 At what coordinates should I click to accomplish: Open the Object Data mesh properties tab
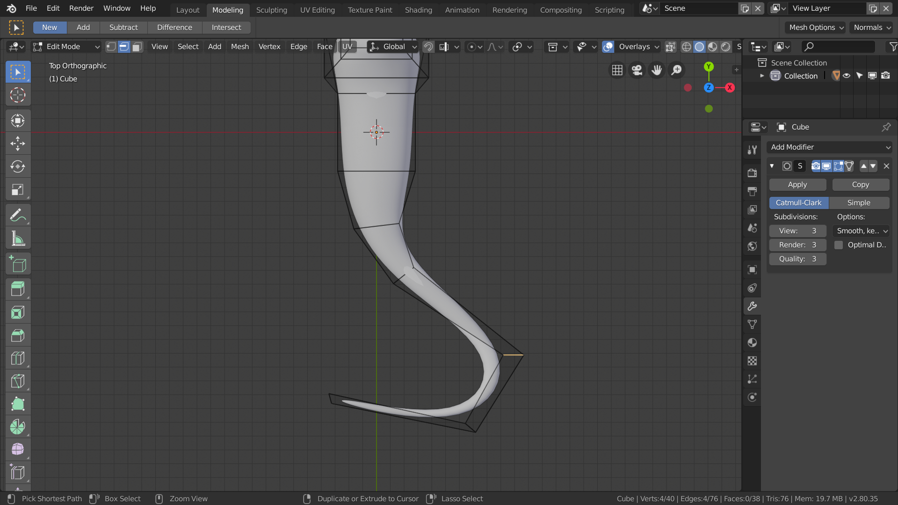(x=752, y=325)
